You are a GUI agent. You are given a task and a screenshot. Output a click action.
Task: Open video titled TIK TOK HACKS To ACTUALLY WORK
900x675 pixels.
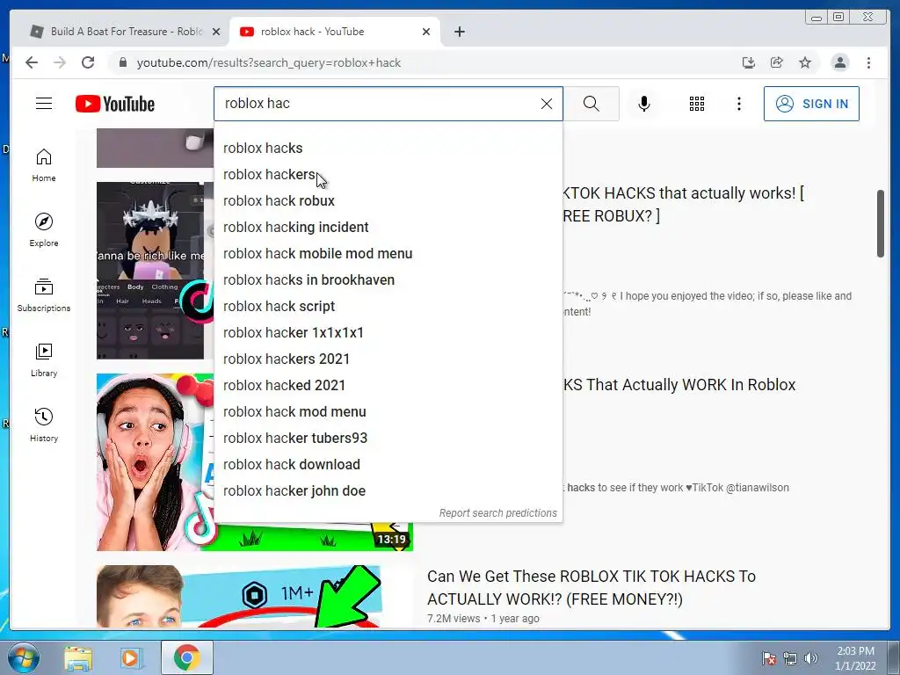[592, 588]
